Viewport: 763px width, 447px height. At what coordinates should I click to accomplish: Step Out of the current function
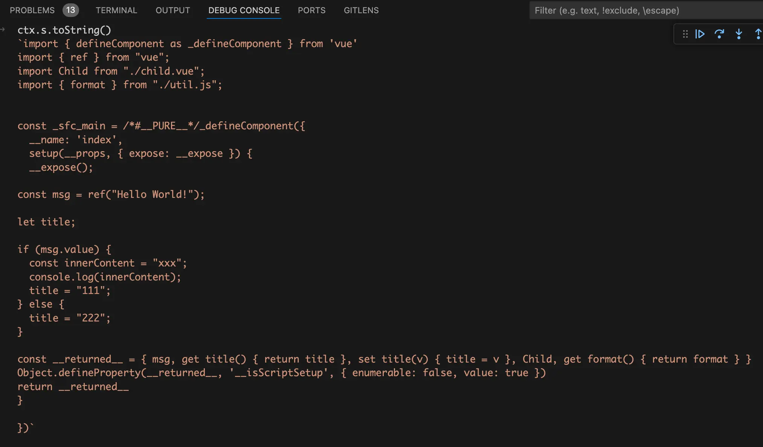tap(757, 34)
